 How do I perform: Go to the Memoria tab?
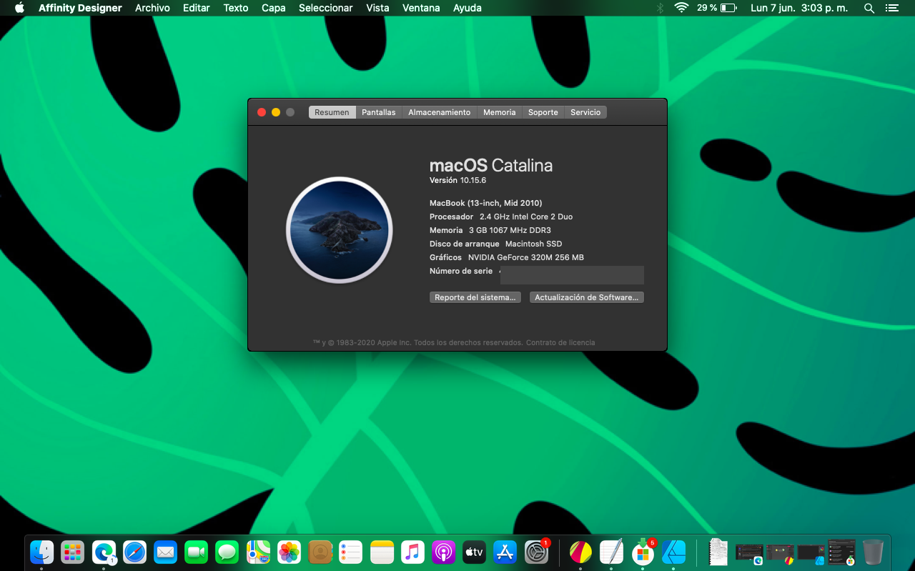click(500, 112)
